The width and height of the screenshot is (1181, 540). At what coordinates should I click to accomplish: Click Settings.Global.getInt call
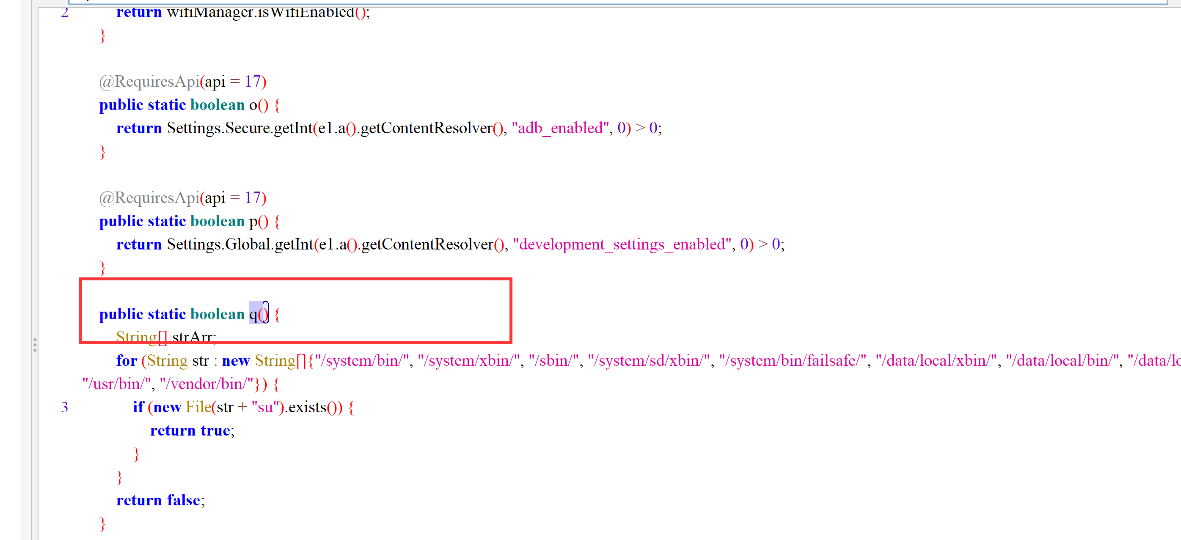coord(240,244)
